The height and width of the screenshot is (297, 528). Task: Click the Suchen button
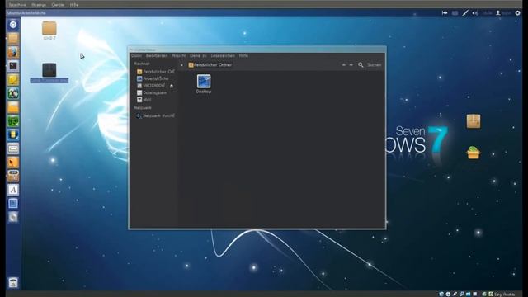coord(374,64)
